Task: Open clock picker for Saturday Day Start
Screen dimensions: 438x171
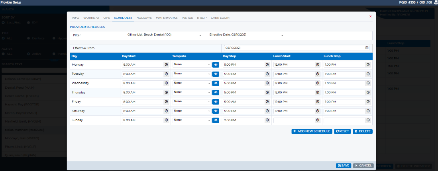Action: (x=166, y=111)
